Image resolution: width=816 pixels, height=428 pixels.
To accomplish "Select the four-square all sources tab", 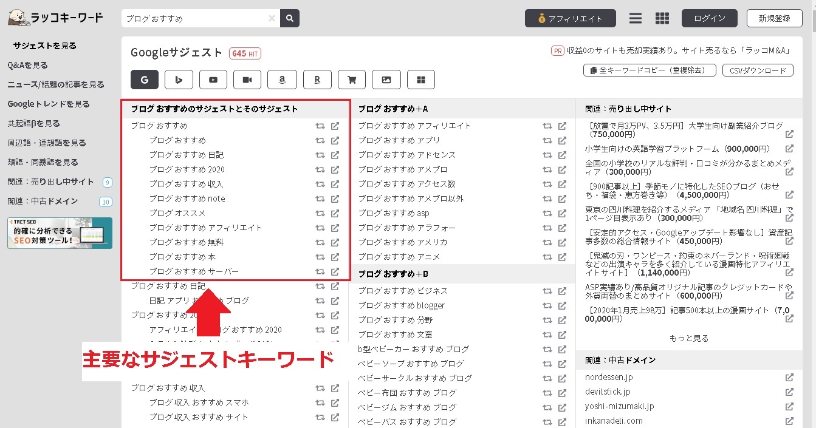I will pyautogui.click(x=421, y=80).
